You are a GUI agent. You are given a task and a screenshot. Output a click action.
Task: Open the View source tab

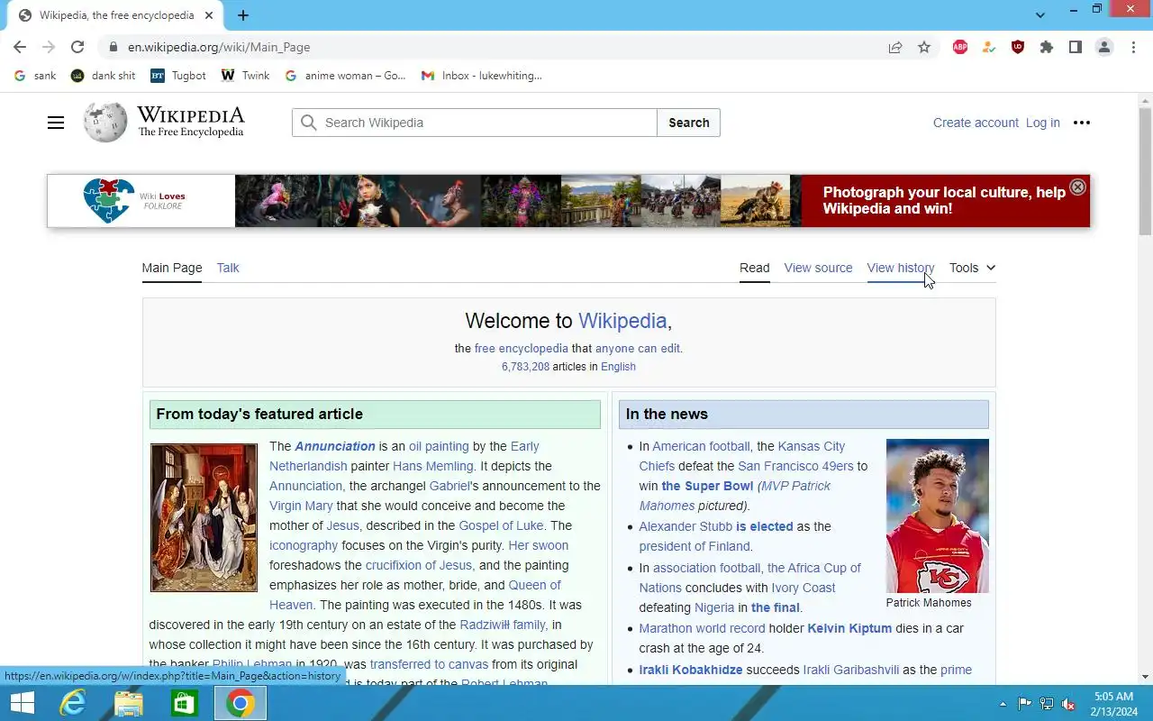(818, 268)
